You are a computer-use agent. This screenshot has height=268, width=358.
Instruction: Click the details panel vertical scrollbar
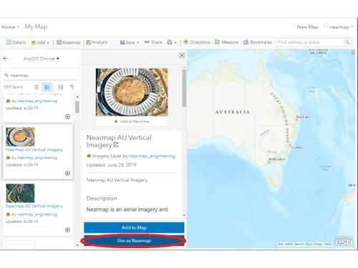(184, 88)
